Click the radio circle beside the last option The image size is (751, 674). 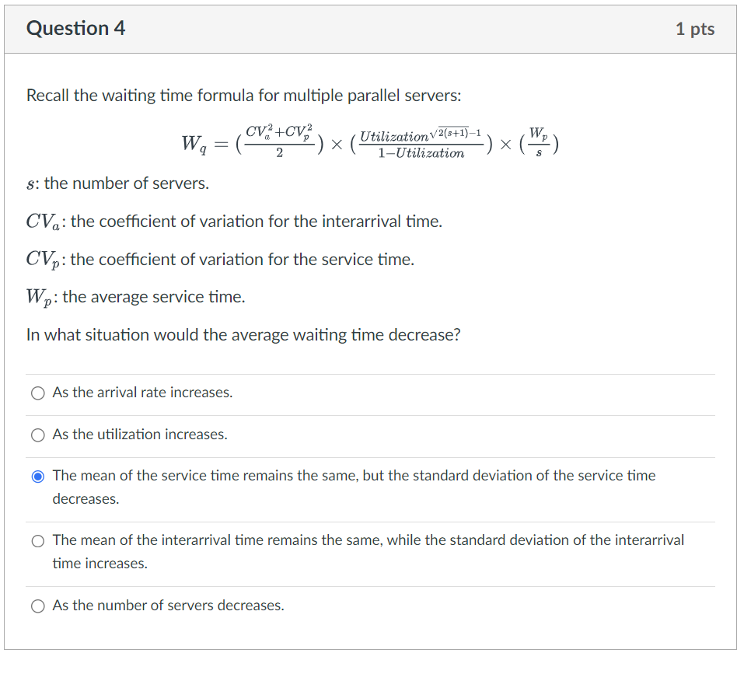click(37, 606)
